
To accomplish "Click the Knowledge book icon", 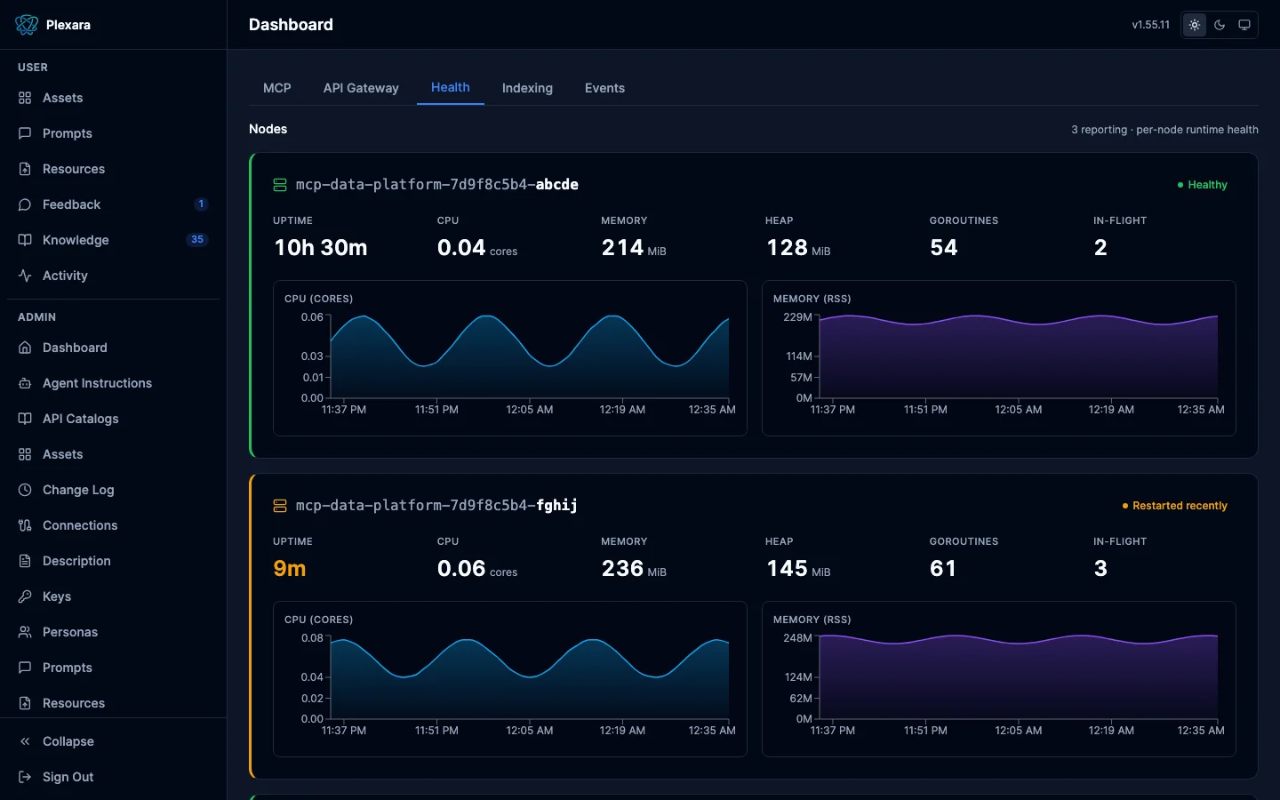I will (25, 240).
